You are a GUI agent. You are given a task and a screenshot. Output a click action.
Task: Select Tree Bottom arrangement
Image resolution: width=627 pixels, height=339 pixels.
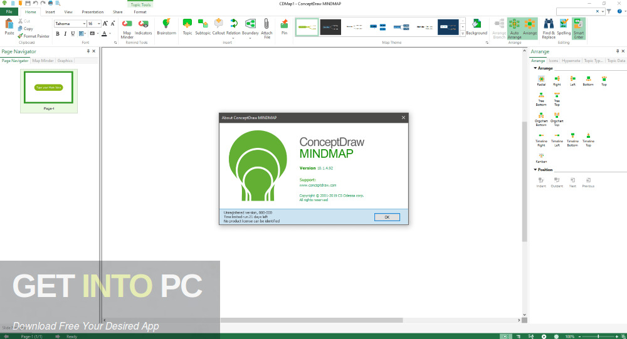tap(541, 99)
